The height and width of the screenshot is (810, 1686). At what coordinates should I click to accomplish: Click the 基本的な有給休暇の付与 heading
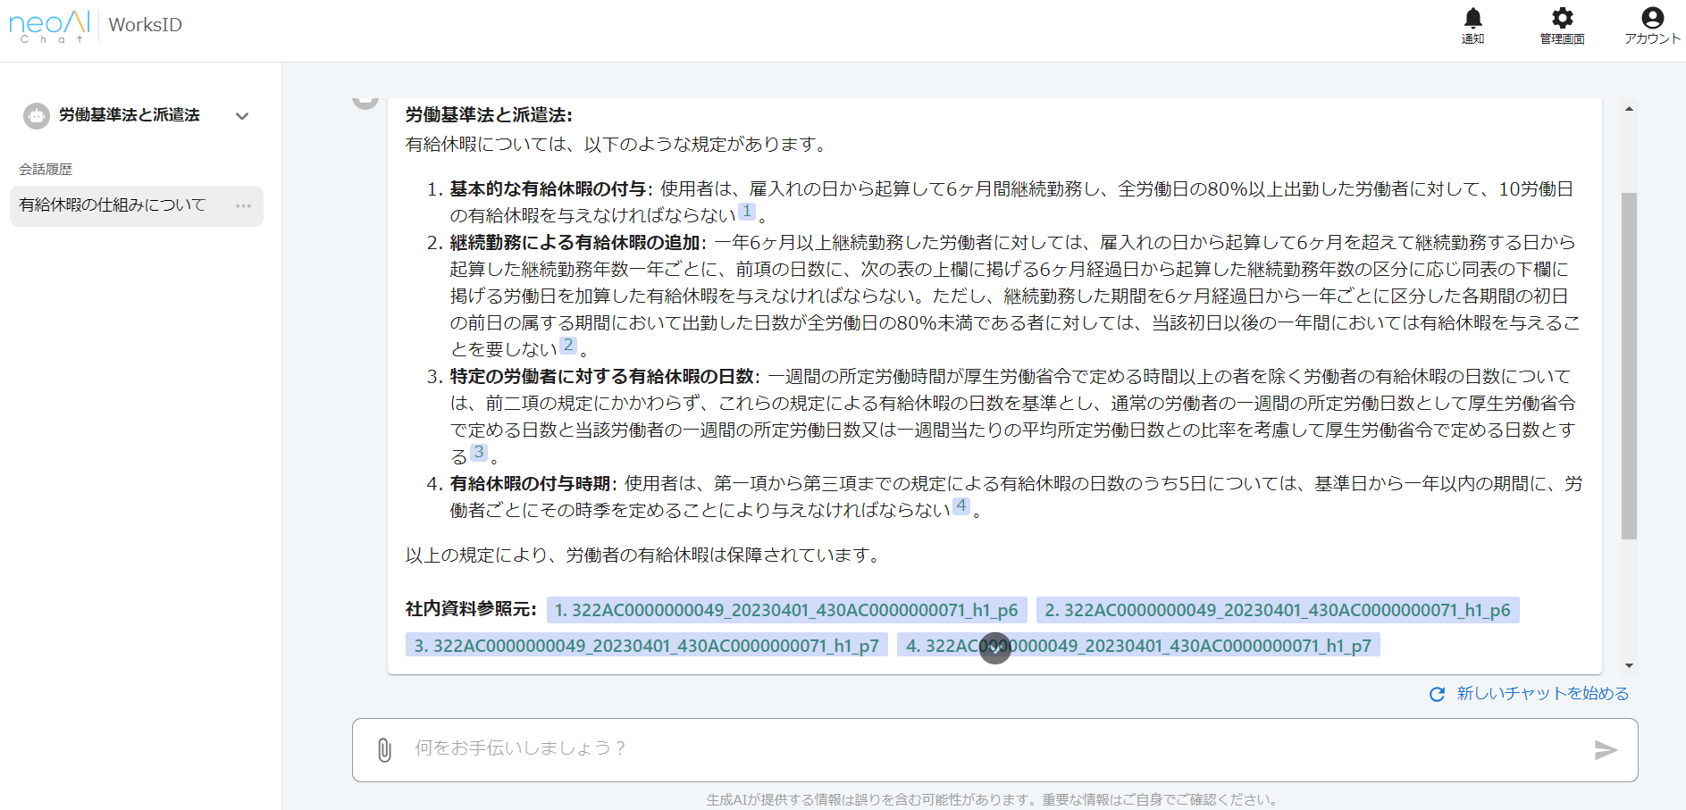click(548, 189)
